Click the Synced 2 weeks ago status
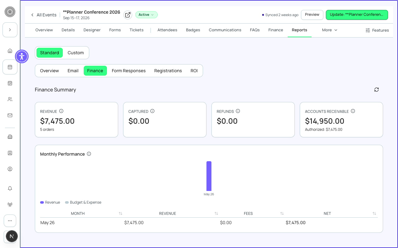This screenshot has height=248, width=398. [x=280, y=15]
